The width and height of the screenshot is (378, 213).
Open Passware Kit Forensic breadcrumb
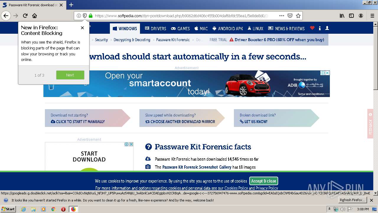tap(173, 40)
